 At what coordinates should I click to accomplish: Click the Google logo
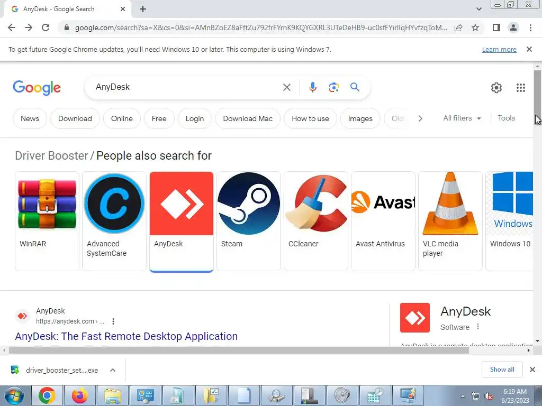click(37, 88)
